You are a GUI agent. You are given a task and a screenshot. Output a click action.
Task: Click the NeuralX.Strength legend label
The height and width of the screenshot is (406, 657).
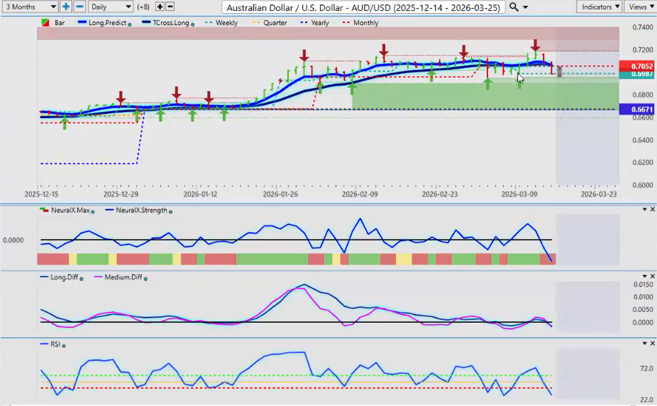(x=141, y=210)
